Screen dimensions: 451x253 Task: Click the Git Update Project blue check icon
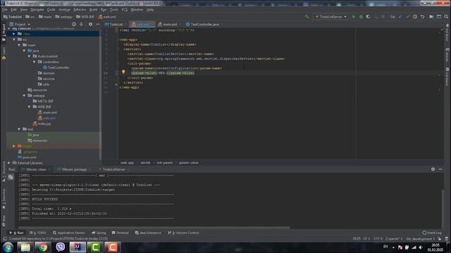point(400,17)
